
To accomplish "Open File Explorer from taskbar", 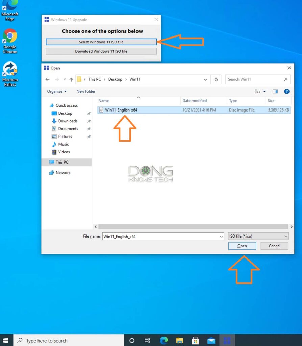I will pos(180,341).
